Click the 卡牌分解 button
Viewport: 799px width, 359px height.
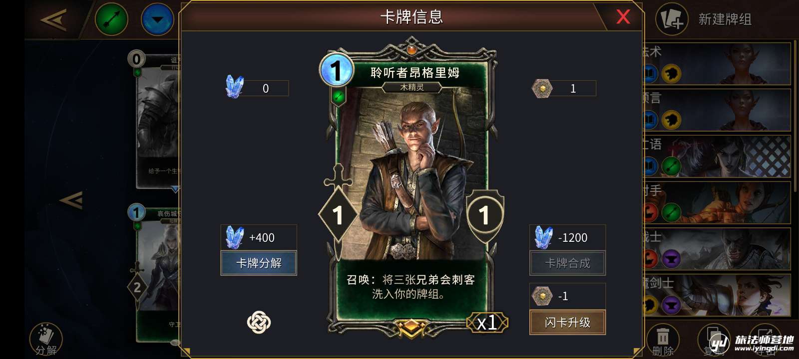(x=259, y=263)
